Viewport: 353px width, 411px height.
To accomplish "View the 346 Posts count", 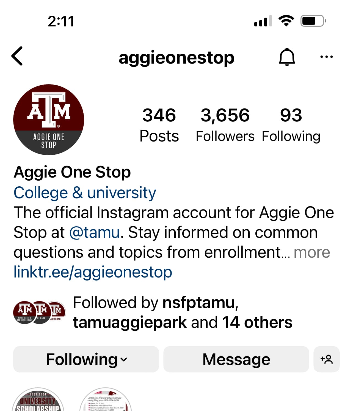I will [x=159, y=125].
